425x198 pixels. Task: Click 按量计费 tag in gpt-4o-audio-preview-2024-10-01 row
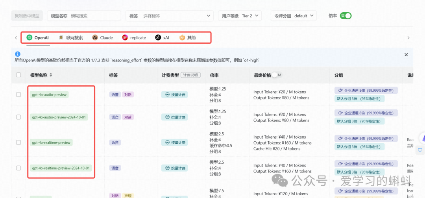(x=175, y=117)
